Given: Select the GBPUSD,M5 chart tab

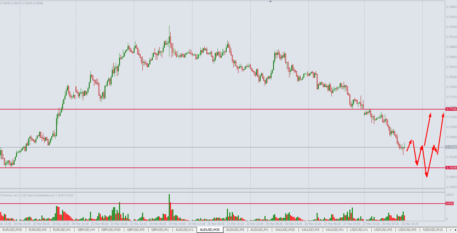Looking at the screenshot, I should tap(136, 230).
